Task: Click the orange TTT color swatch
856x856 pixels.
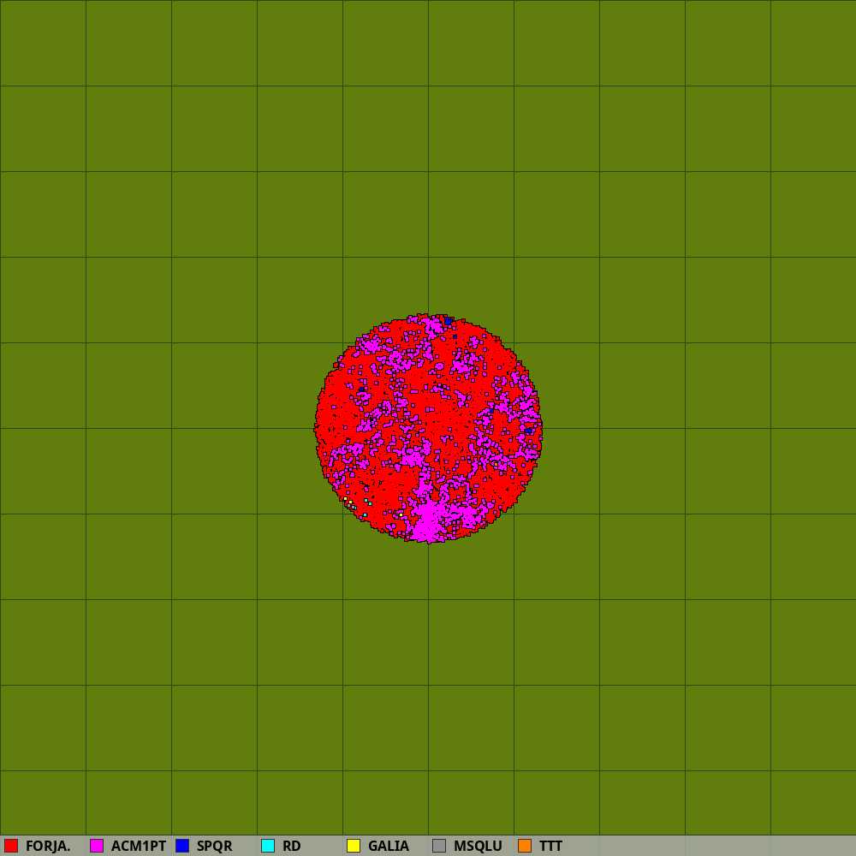Action: [525, 846]
